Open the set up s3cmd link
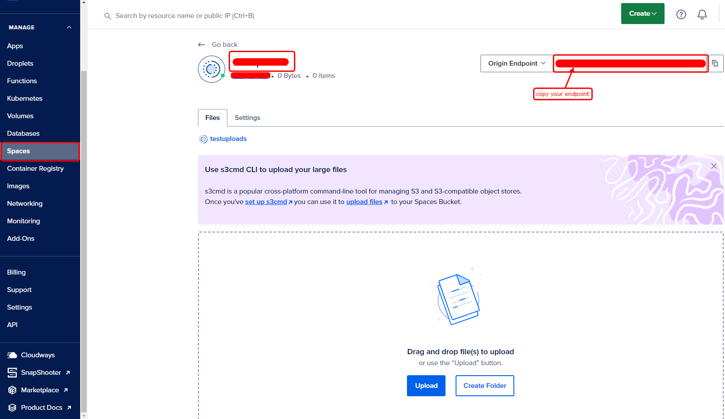Screen dimensions: 725x419 click(266, 202)
